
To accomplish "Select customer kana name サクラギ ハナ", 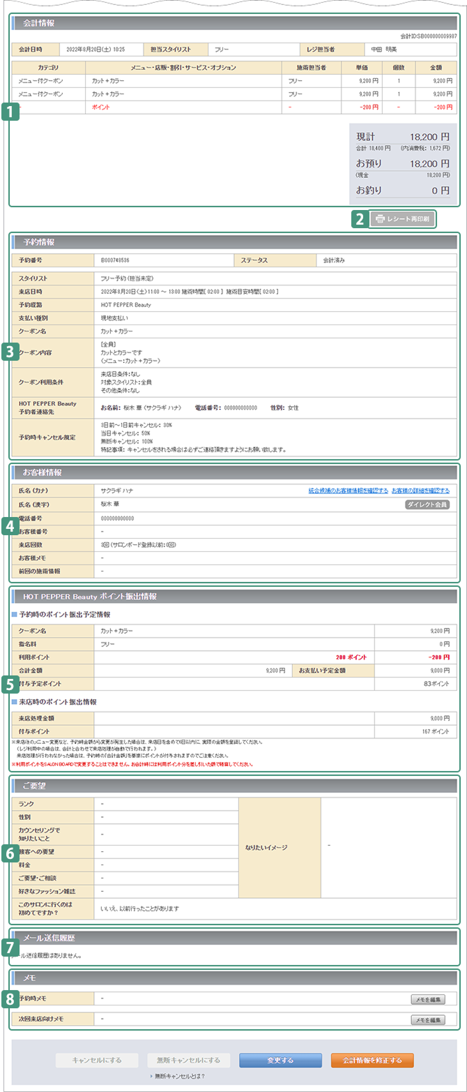I will (117, 491).
